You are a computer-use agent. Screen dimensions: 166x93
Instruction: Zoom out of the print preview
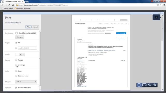(150, 85)
